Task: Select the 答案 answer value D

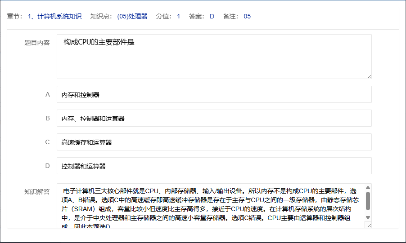Action: (x=212, y=17)
